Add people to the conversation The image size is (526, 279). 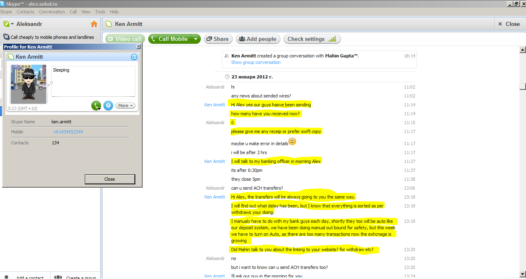coord(258,39)
